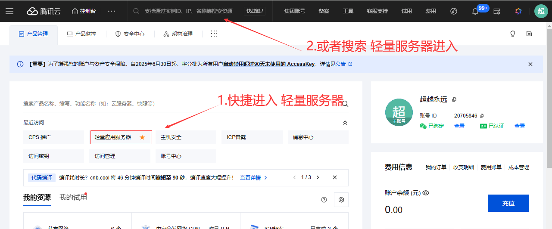Switch to the 产品监控 tab

81,34
